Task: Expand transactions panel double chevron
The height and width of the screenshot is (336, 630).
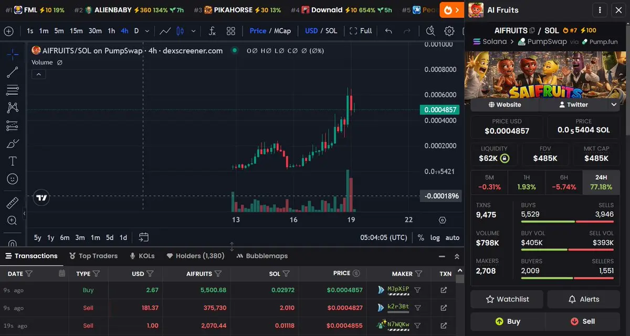Action: 457,256
